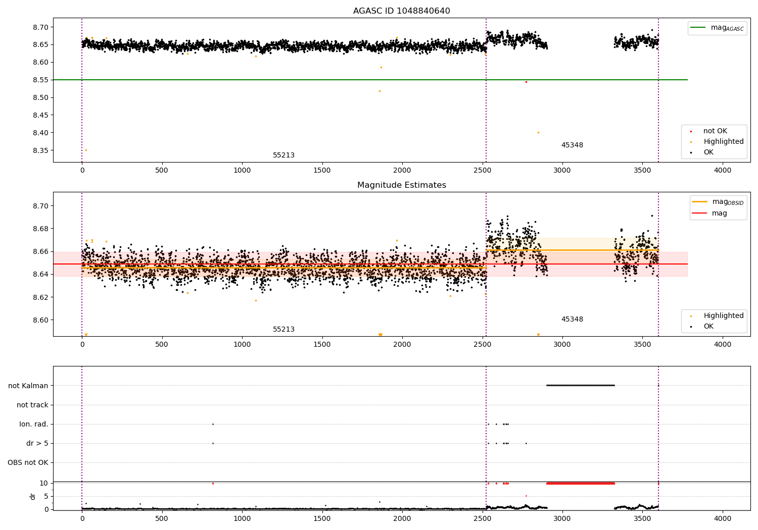Click the 'OBS not OK' axis label
Screen dimensions: 758x530
(x=28, y=462)
